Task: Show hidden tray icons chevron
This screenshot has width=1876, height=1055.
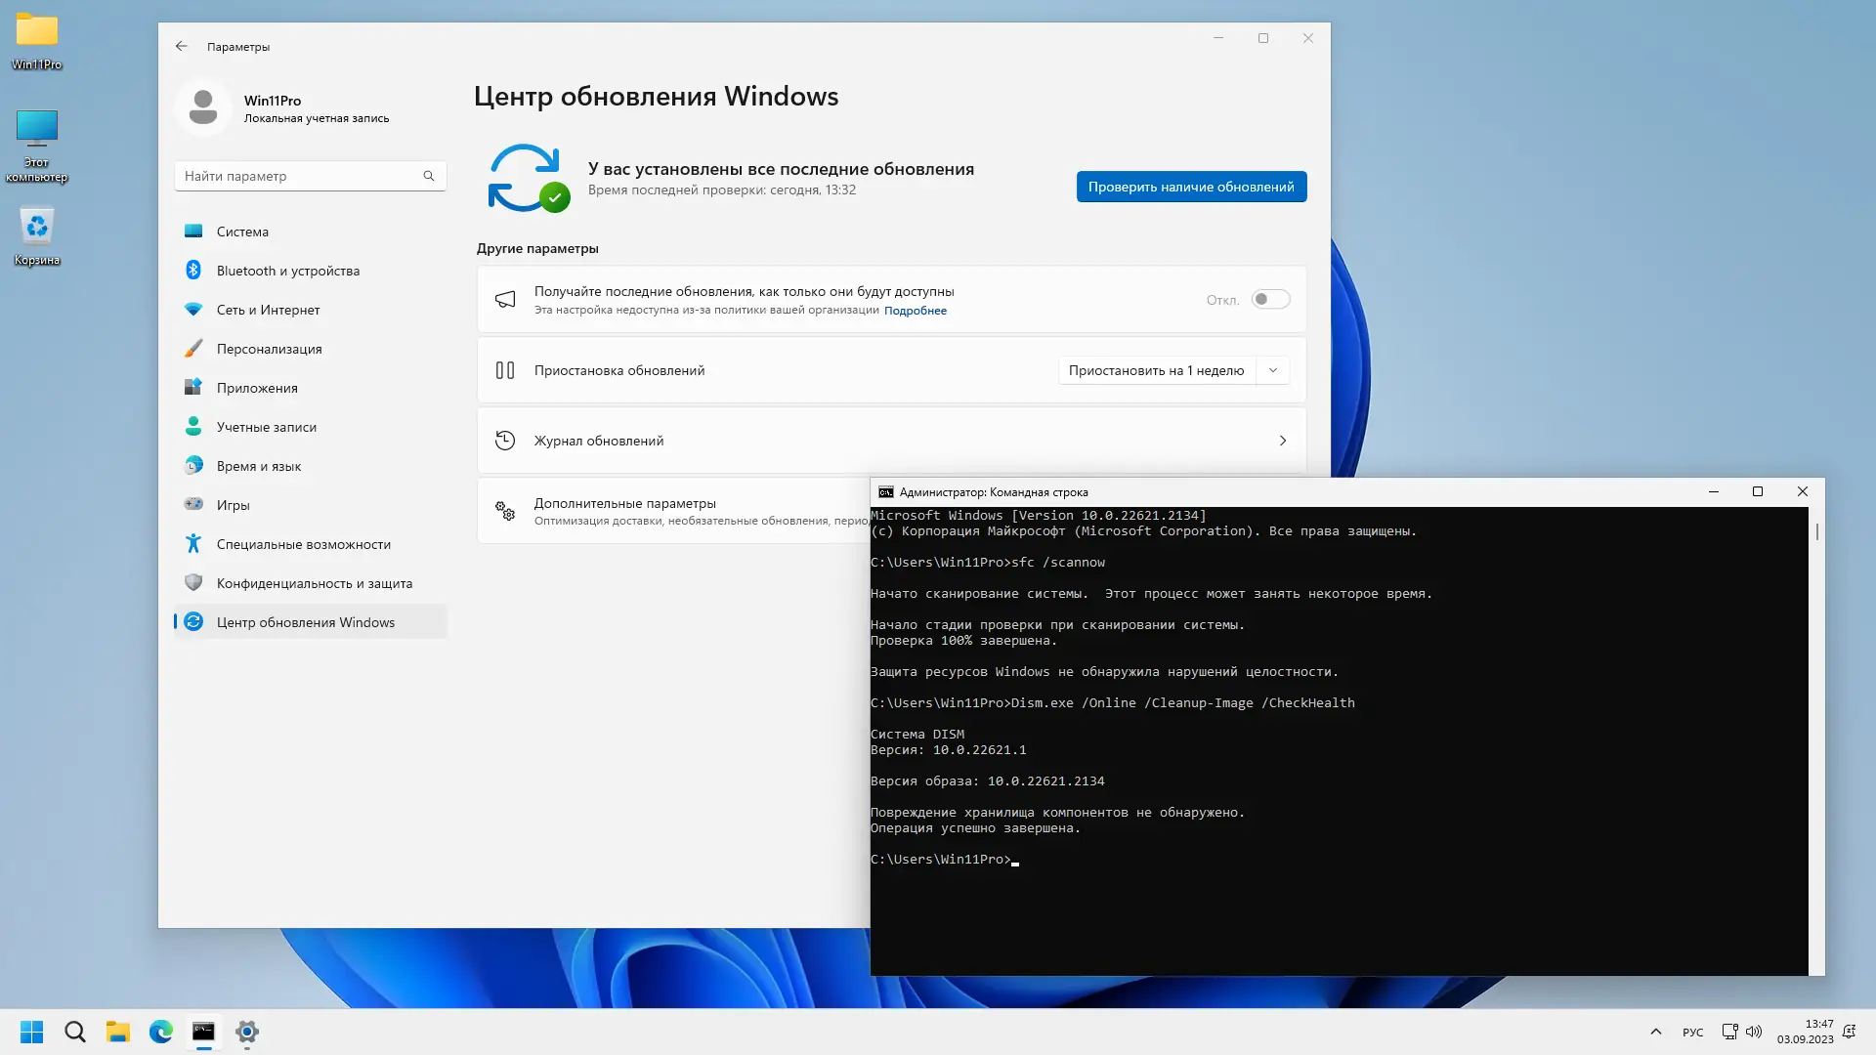Action: (1655, 1032)
